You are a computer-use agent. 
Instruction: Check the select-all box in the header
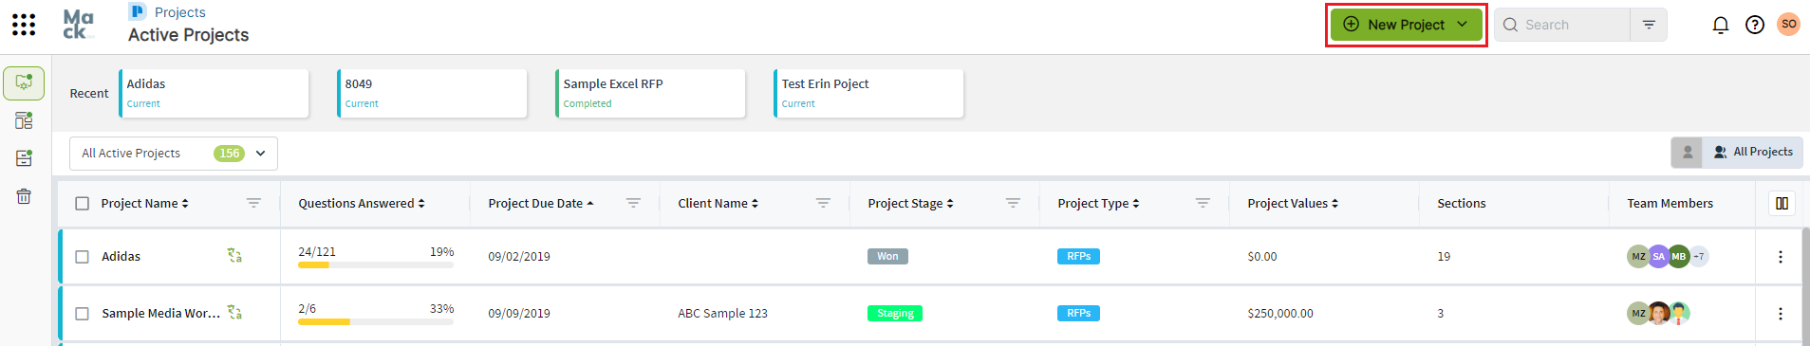point(83,204)
